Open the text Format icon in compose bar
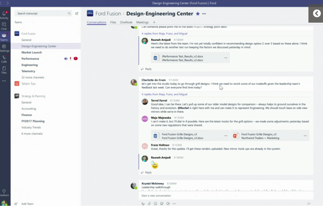This screenshot has height=210, width=323. (x=143, y=203)
